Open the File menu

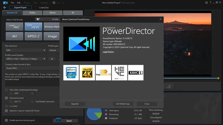12,3
